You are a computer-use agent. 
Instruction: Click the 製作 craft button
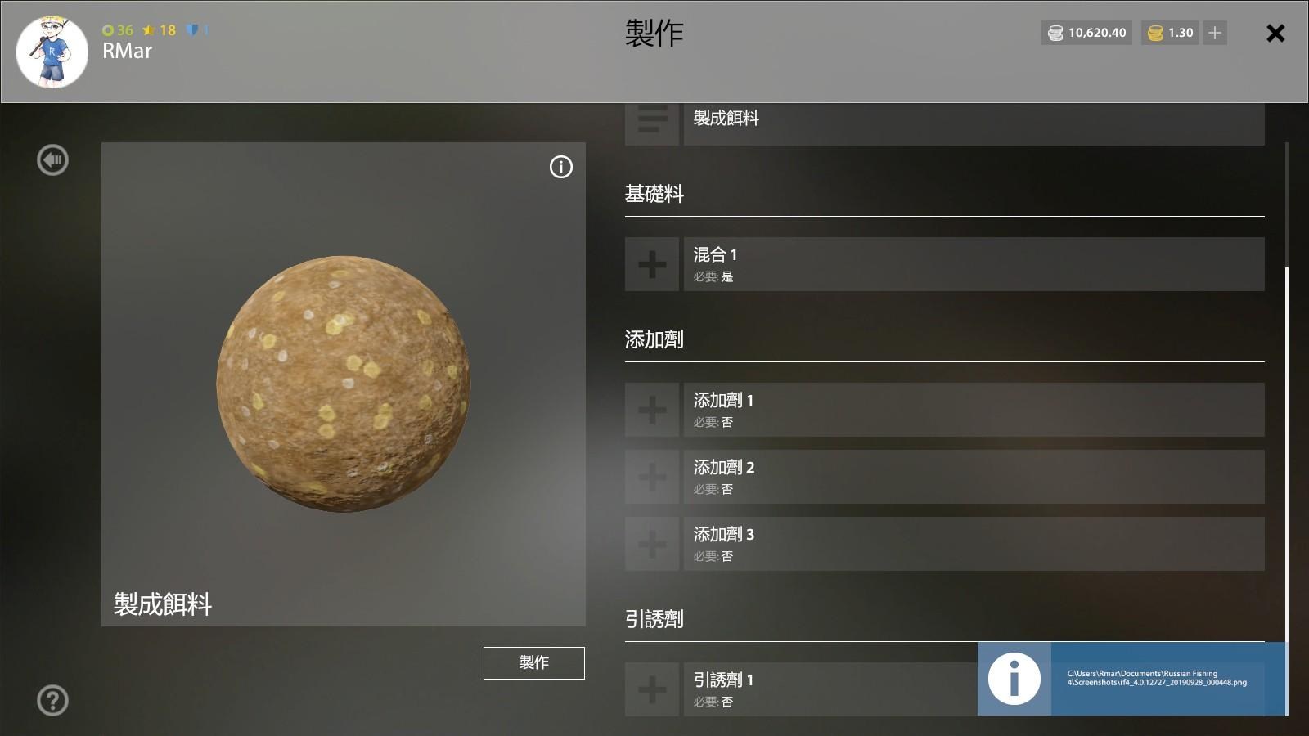pos(534,663)
